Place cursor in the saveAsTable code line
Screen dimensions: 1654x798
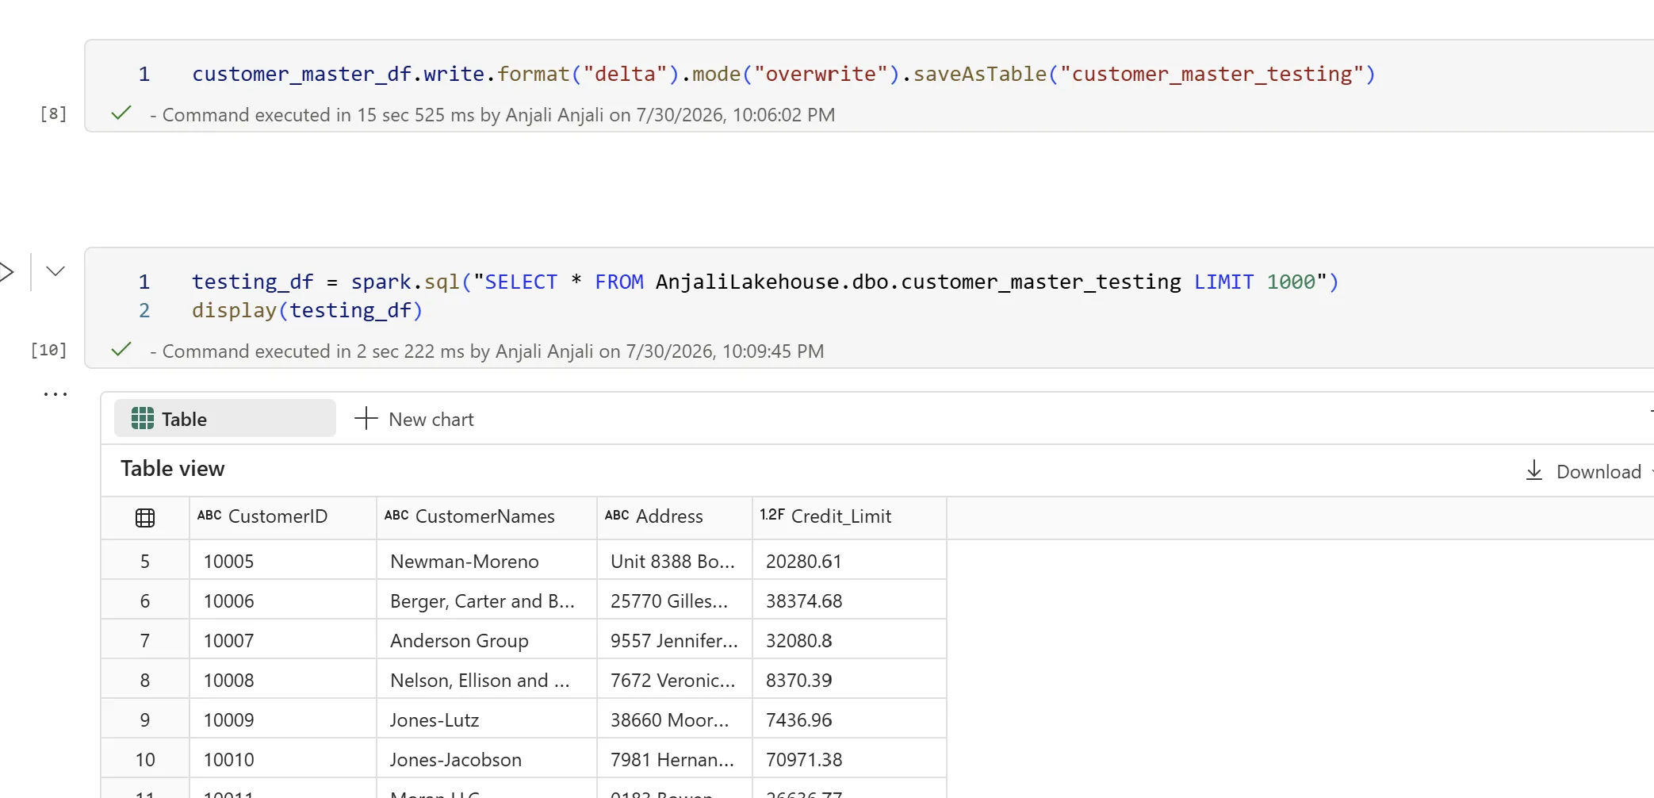783,74
